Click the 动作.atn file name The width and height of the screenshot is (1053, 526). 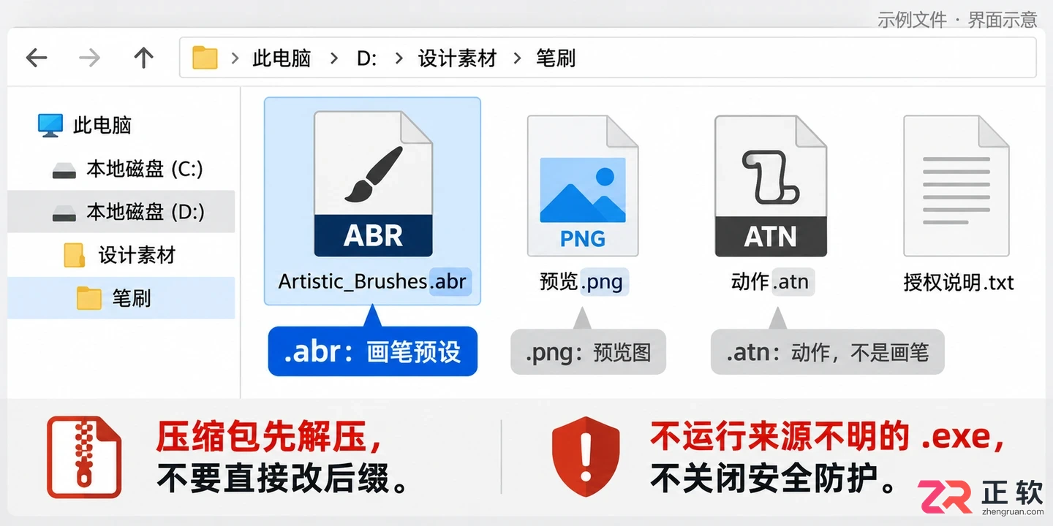point(771,282)
